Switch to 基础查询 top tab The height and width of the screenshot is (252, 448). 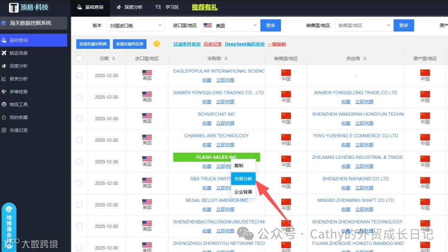(90, 7)
